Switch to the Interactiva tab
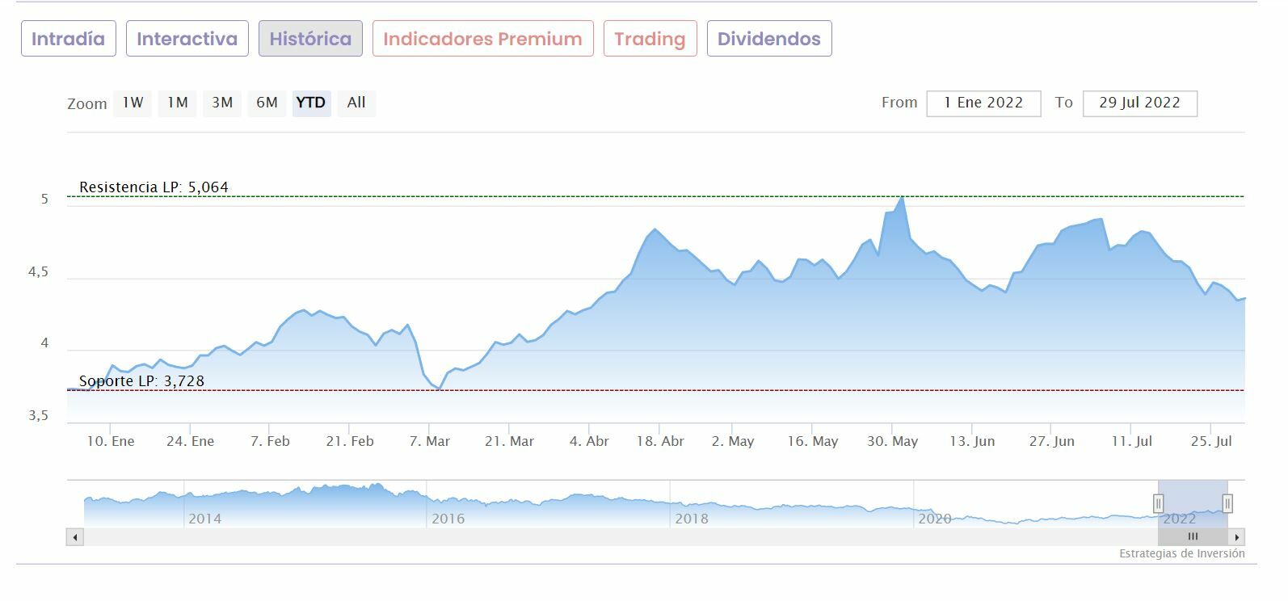This screenshot has height=601, width=1288. point(187,39)
